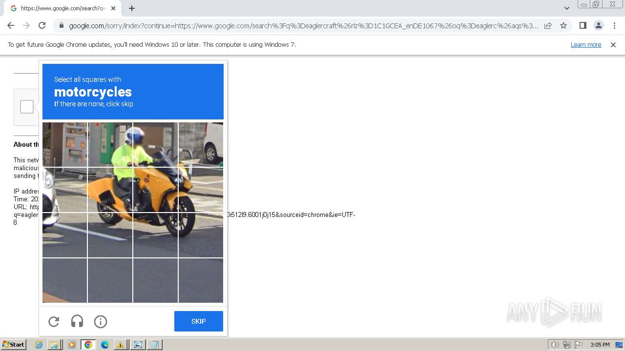625x351 pixels.
Task: Open the yellow warning taskbar item
Action: tap(120, 345)
